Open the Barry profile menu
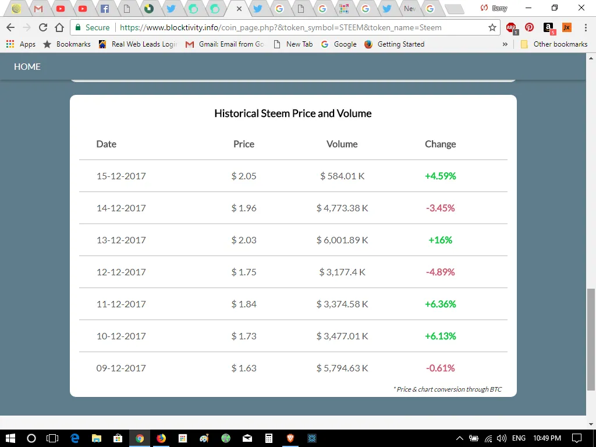The image size is (596, 447). (494, 8)
